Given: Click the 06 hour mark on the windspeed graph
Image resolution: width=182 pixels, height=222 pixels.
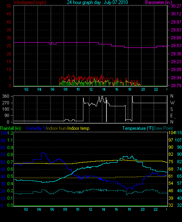Looking at the screenshot, I should (52, 89).
